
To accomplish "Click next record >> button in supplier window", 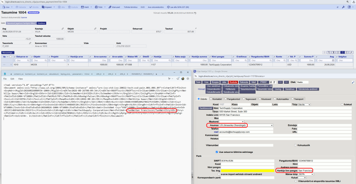I will 286,82.
